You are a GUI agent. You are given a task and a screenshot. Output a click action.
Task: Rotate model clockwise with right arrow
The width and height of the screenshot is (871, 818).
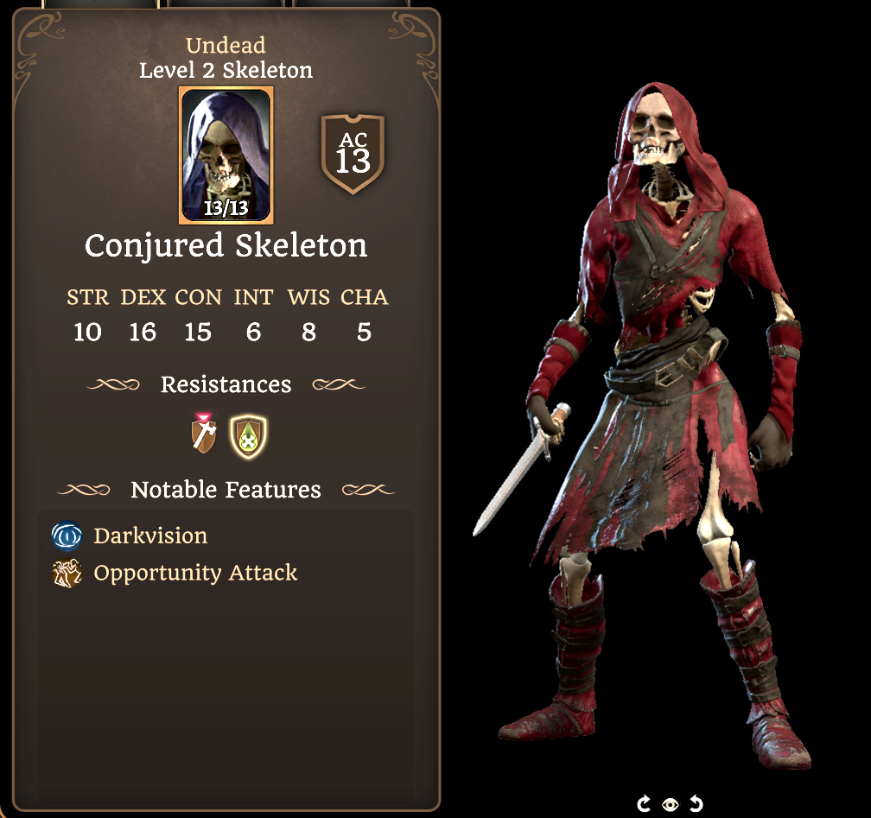pos(696,803)
